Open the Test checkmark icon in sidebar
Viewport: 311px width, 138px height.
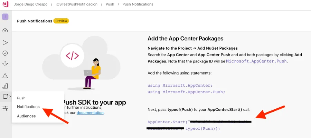coord(5,53)
